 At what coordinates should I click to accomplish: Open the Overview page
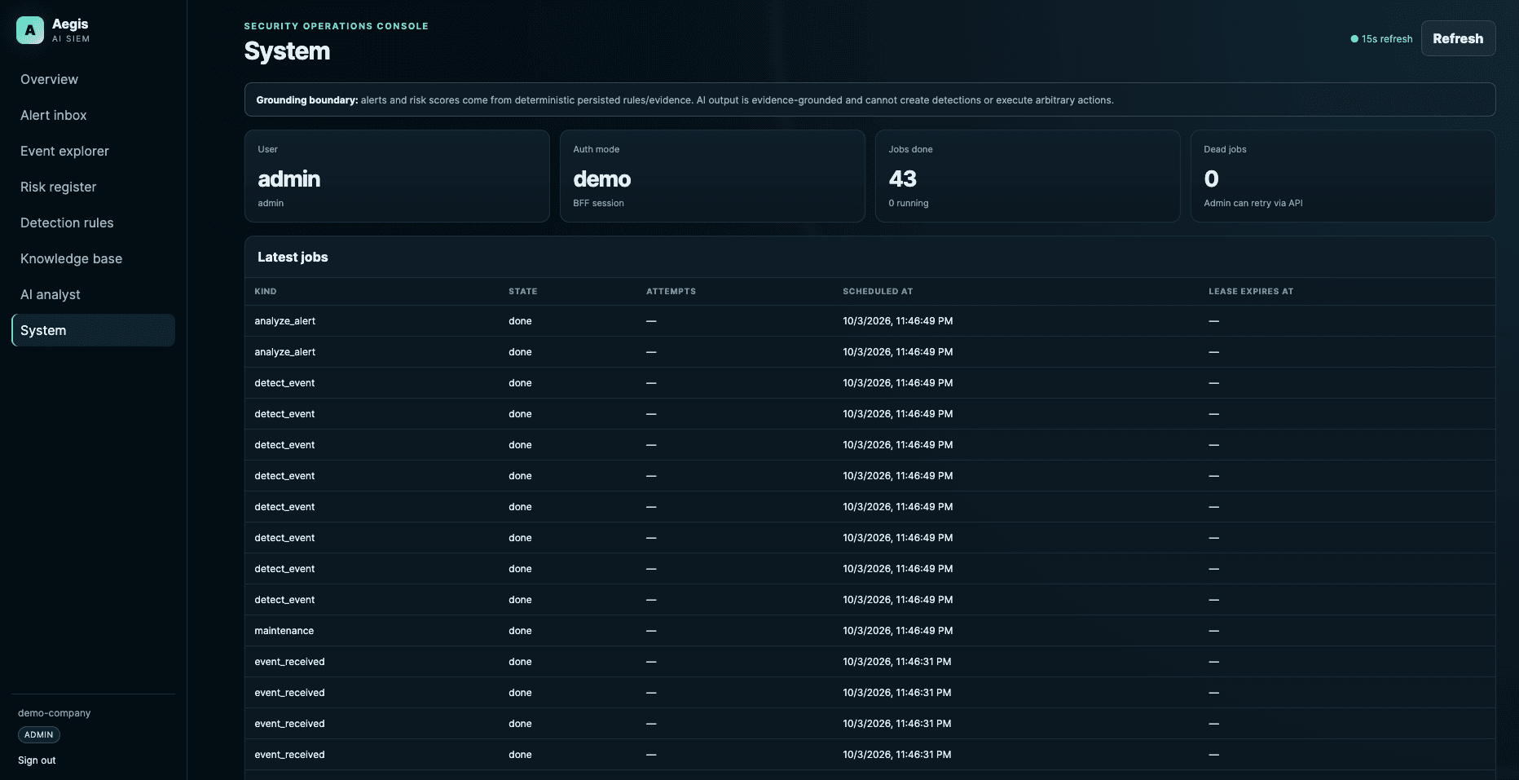coord(93,79)
